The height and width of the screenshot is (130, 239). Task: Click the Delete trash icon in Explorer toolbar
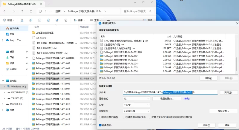coord(66,20)
